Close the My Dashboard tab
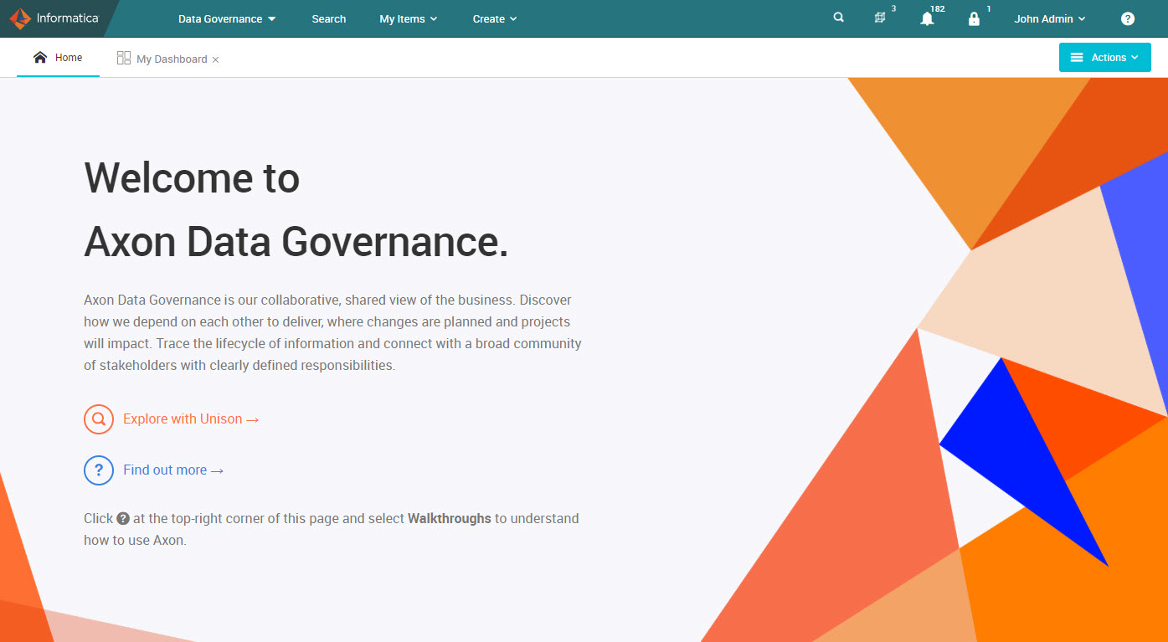Image resolution: width=1168 pixels, height=642 pixels. (x=215, y=59)
